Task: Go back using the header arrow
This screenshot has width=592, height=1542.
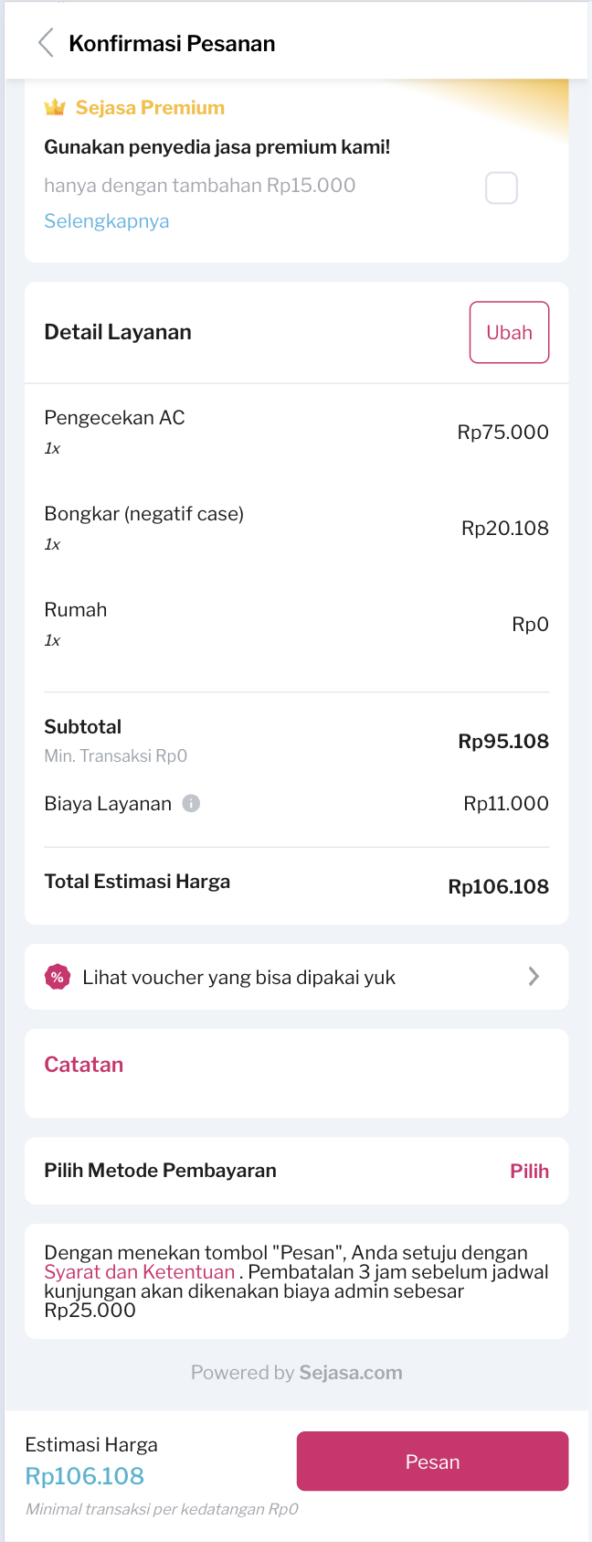Action: [x=46, y=43]
